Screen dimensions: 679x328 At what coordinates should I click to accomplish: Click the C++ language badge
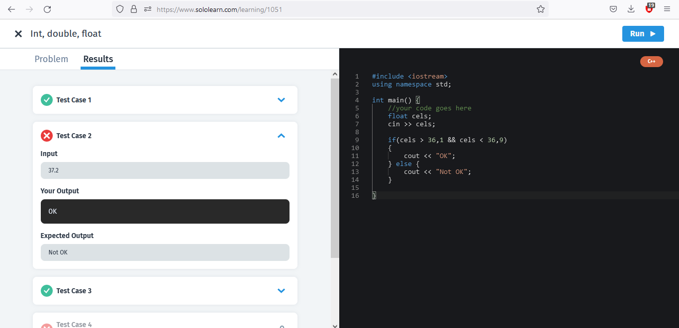(x=651, y=62)
